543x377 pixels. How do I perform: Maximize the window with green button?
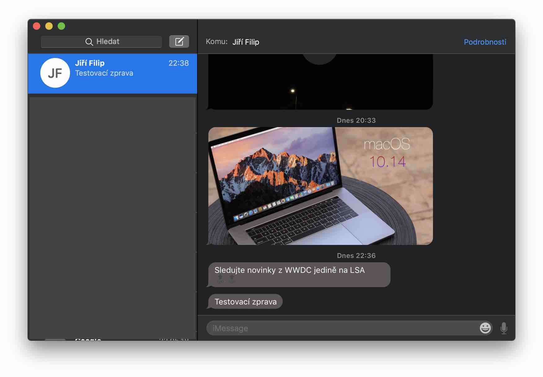pos(61,26)
